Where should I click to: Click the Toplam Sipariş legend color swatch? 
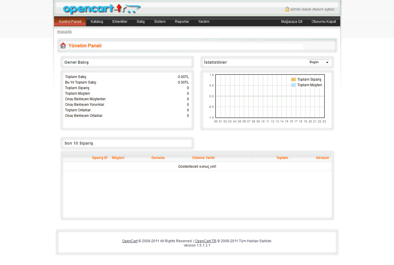(x=293, y=79)
